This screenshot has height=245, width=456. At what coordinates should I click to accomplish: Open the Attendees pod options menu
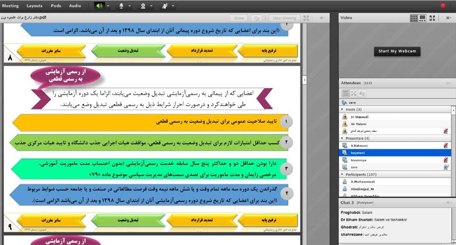click(x=449, y=83)
